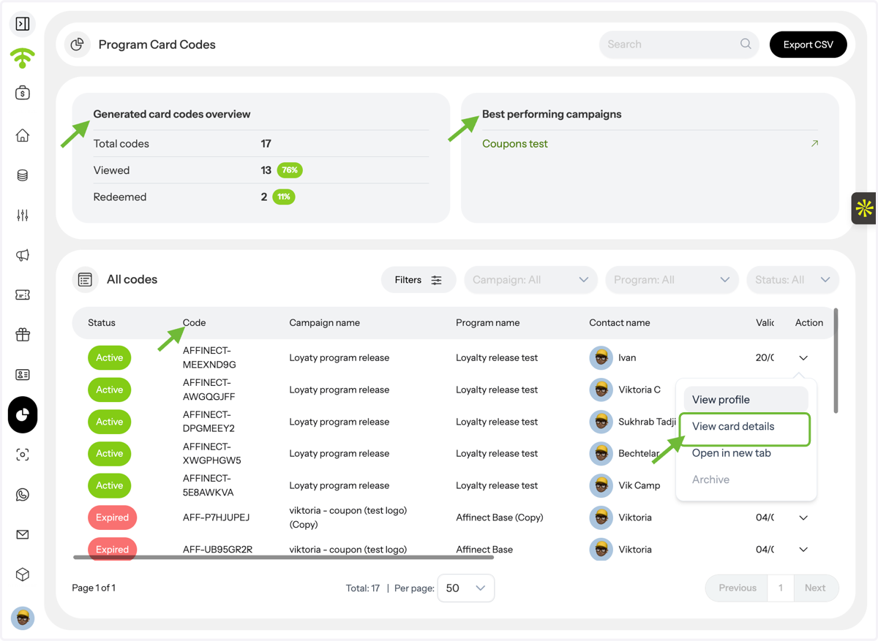This screenshot has width=878, height=641.
Task: Click the Export CSV button
Action: (808, 45)
